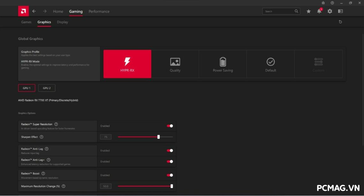Select the GPU 2 button

pos(47,88)
